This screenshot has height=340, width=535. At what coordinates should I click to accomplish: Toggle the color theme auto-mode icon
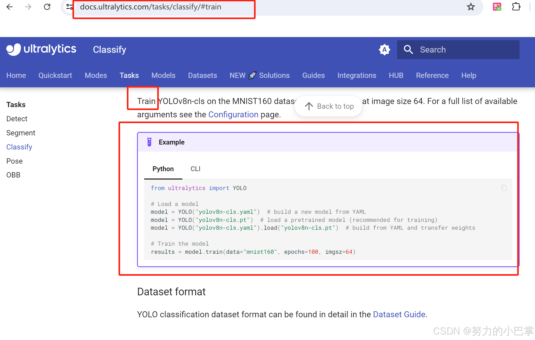384,50
